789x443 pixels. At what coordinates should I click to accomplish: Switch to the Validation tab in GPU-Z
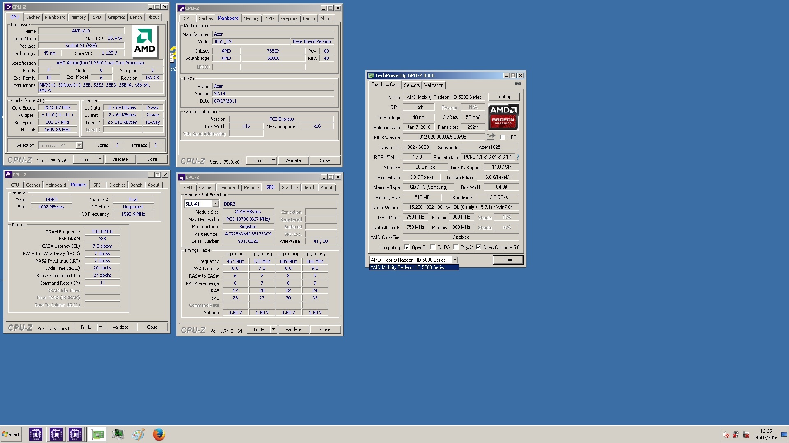434,85
